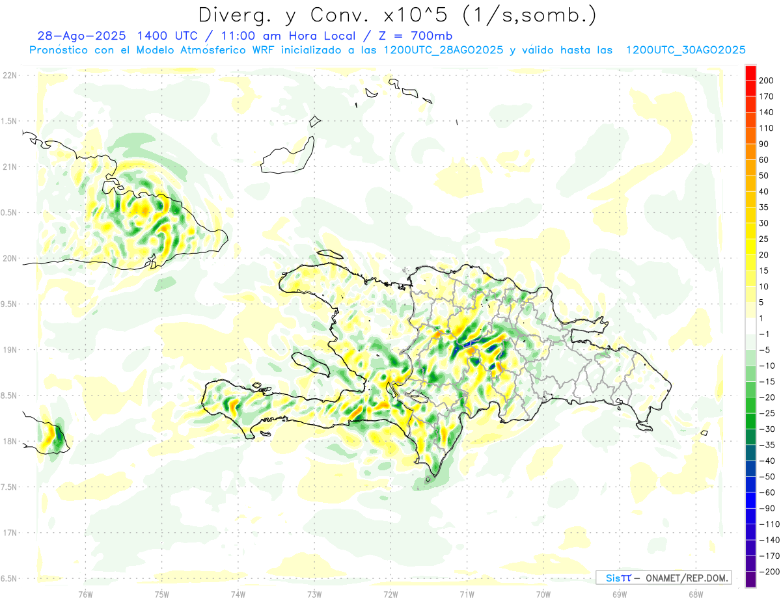The height and width of the screenshot is (603, 781).
Task: Pick the yellow band between 20 and 25
Action: pyautogui.click(x=750, y=247)
